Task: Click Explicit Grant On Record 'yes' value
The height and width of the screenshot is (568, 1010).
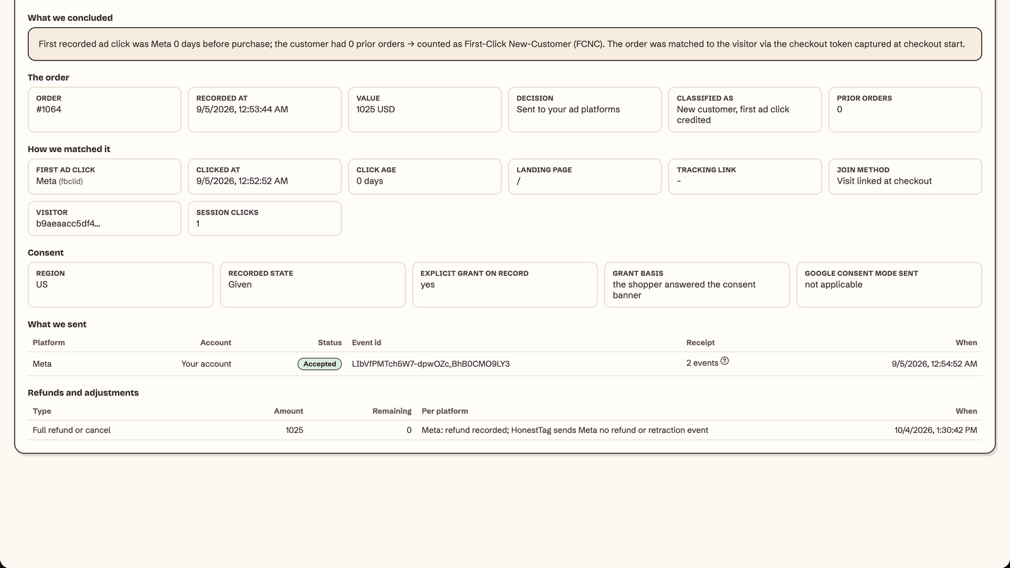Action: tap(428, 285)
